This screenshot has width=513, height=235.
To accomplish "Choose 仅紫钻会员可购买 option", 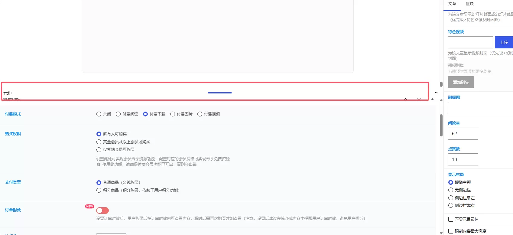I will pyautogui.click(x=99, y=149).
